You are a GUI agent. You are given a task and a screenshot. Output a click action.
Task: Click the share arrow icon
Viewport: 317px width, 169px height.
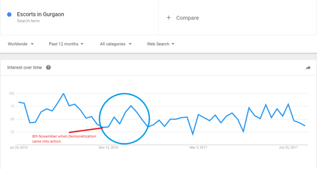(x=308, y=68)
